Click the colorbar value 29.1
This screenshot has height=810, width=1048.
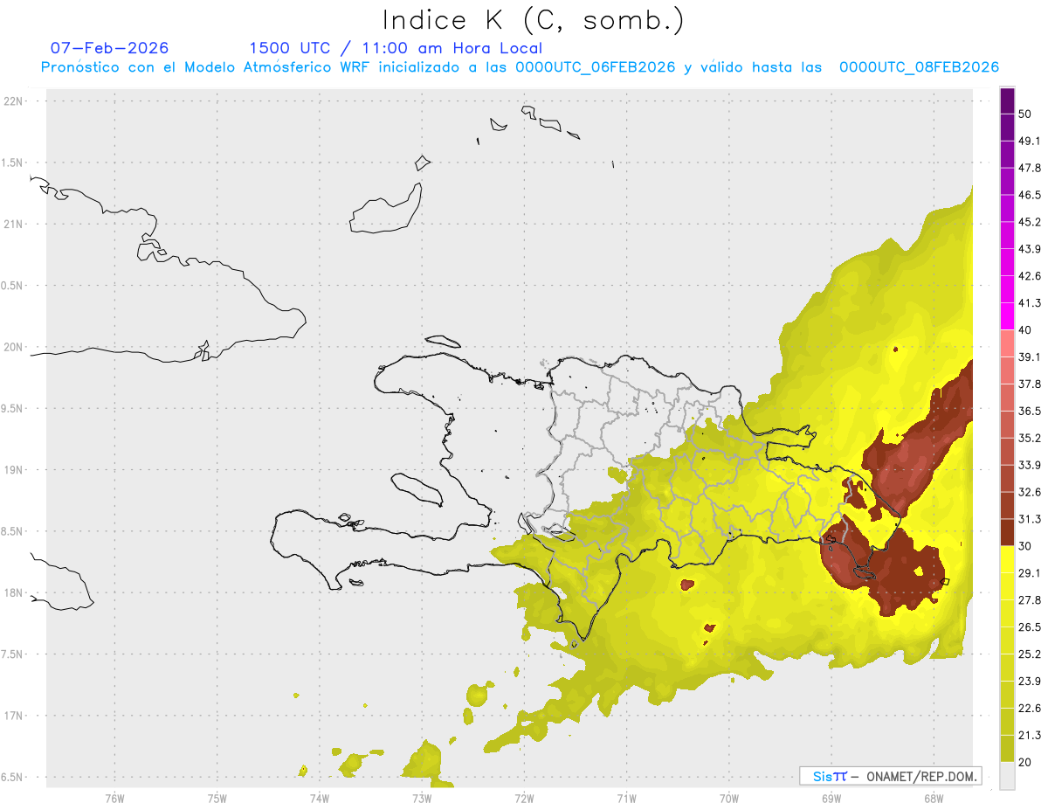pos(1030,572)
